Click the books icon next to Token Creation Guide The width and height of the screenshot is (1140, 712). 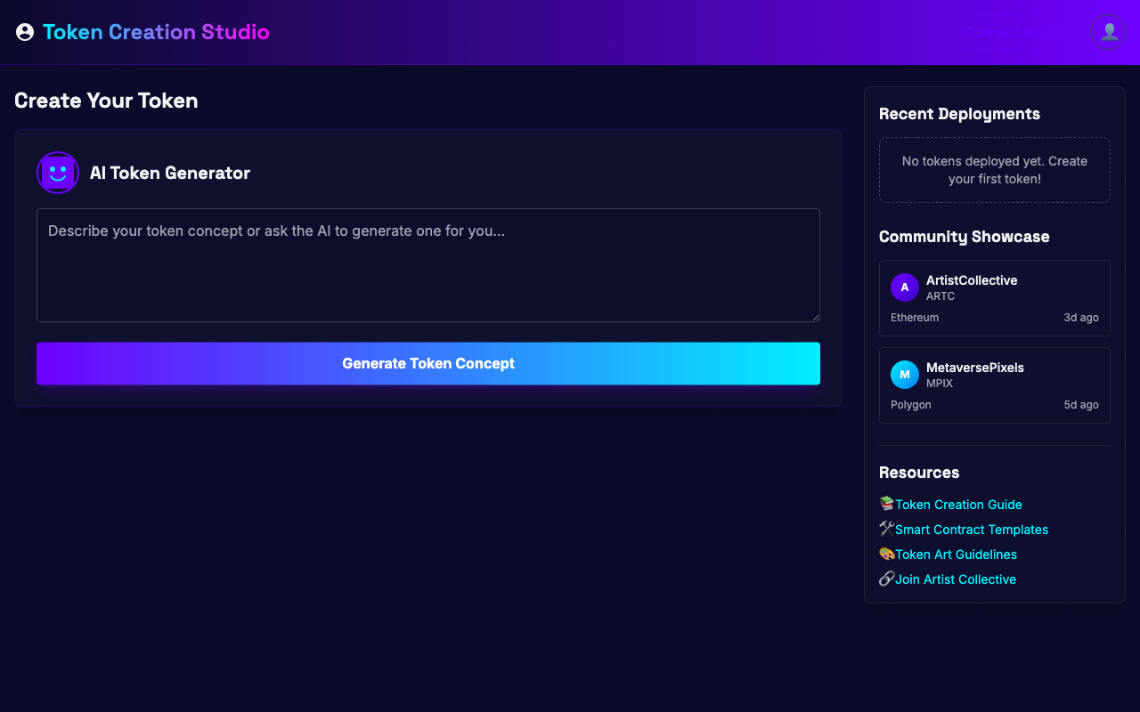[x=886, y=503]
